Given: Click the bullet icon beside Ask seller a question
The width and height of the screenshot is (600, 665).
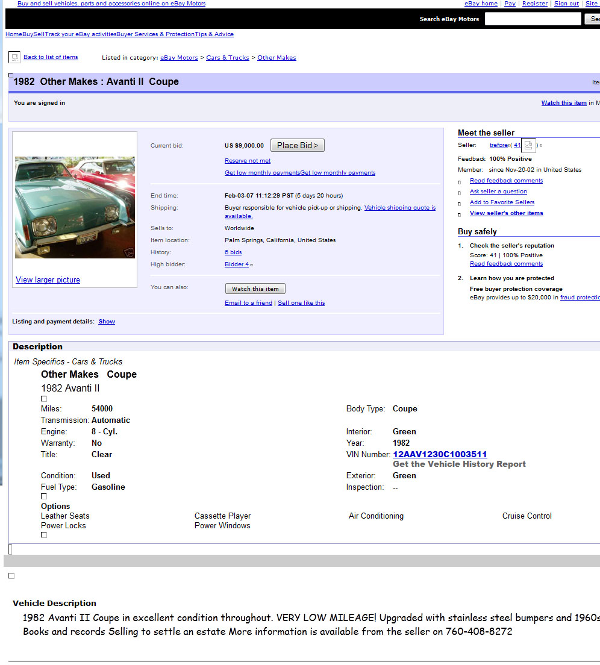Looking at the screenshot, I should [460, 193].
